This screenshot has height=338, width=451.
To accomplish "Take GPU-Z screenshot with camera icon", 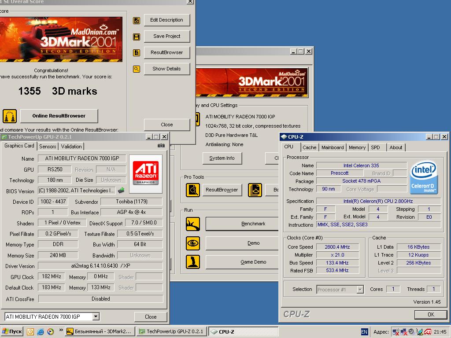I will tap(161, 146).
